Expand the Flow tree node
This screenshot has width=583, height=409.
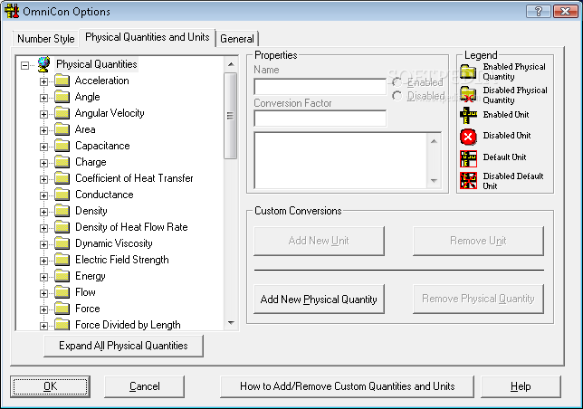point(43,294)
